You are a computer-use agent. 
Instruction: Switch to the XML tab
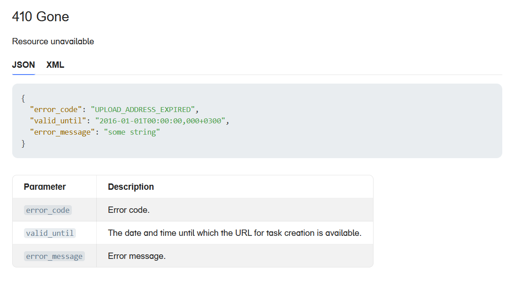click(55, 65)
